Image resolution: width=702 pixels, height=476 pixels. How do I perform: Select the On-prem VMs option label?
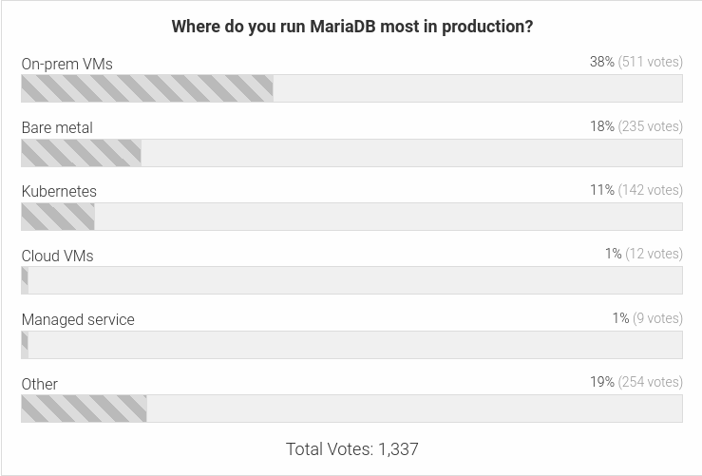click(66, 64)
